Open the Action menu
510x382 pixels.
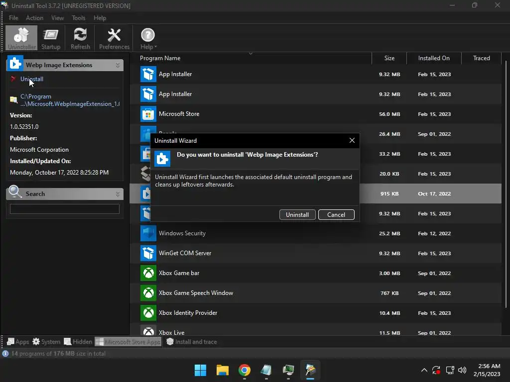point(34,18)
